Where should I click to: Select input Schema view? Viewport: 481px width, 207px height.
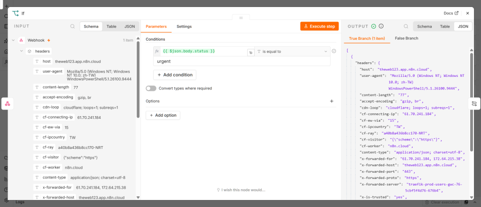click(91, 26)
